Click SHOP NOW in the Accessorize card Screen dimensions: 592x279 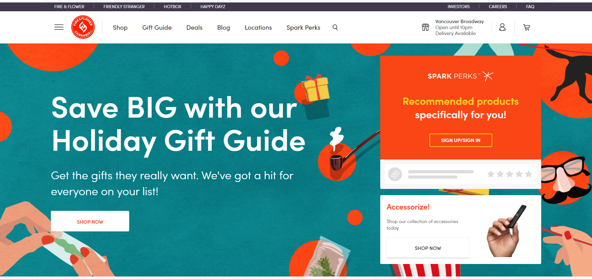428,248
